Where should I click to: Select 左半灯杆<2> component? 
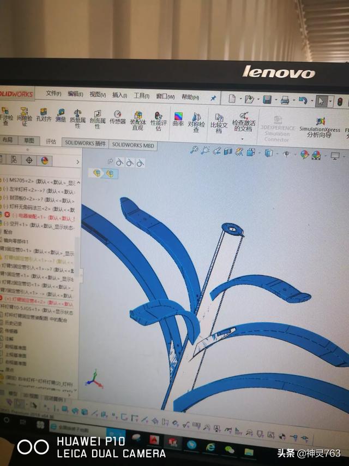(39, 190)
